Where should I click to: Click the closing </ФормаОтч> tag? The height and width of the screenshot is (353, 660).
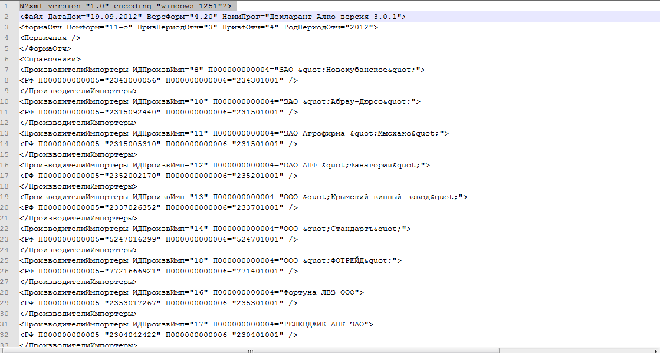pos(45,48)
